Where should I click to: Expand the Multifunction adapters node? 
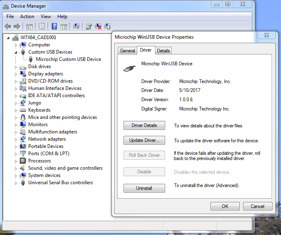[16, 132]
